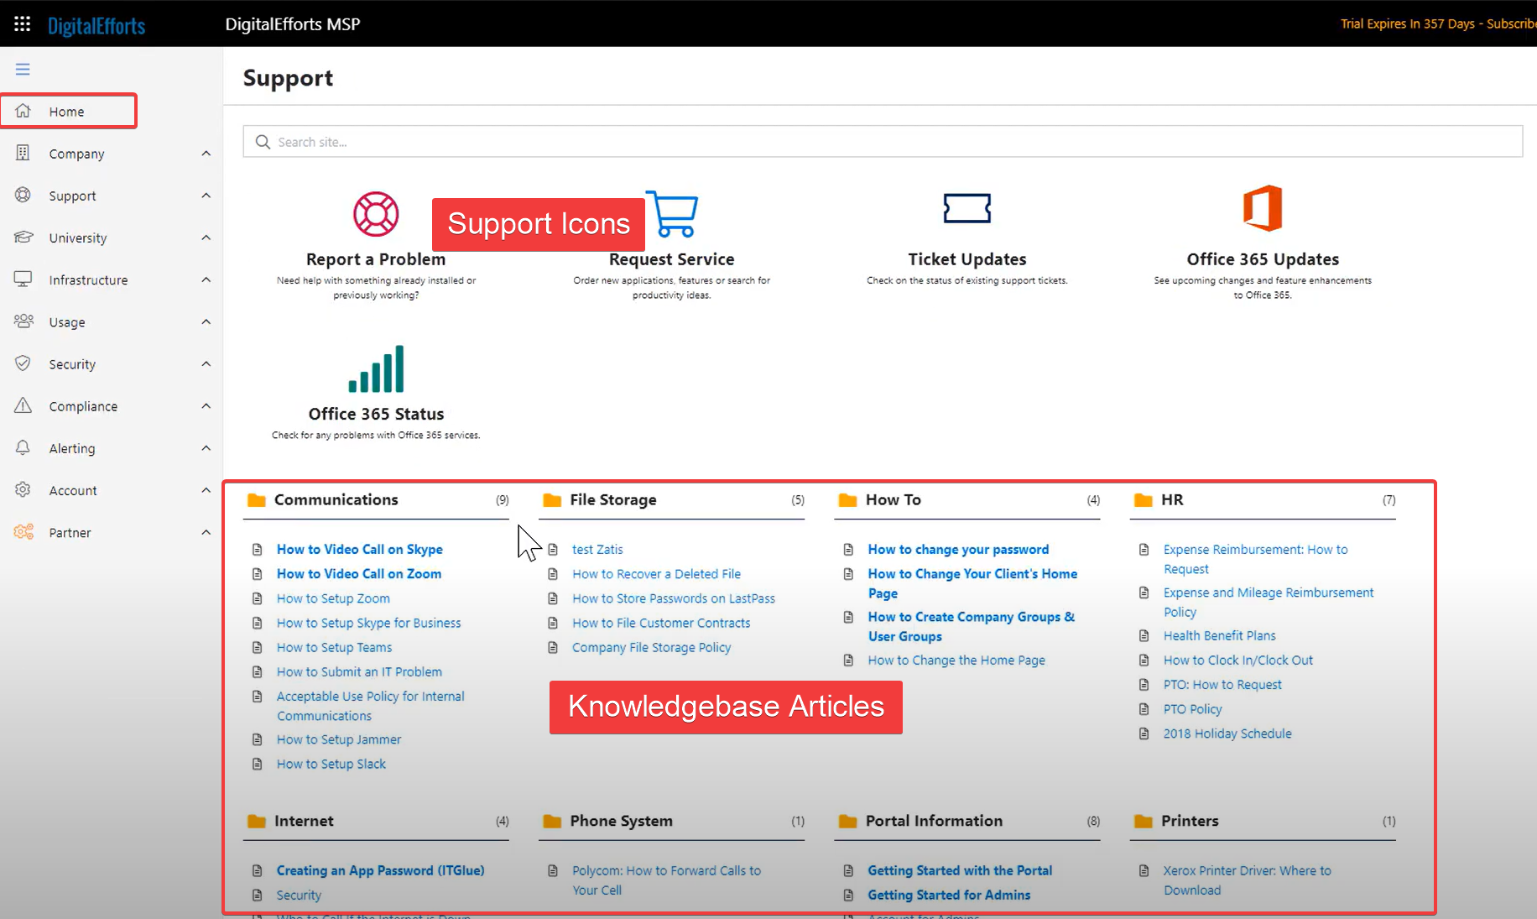Collapse the Account menu chevron
Viewport: 1537px width, 919px height.
click(206, 490)
